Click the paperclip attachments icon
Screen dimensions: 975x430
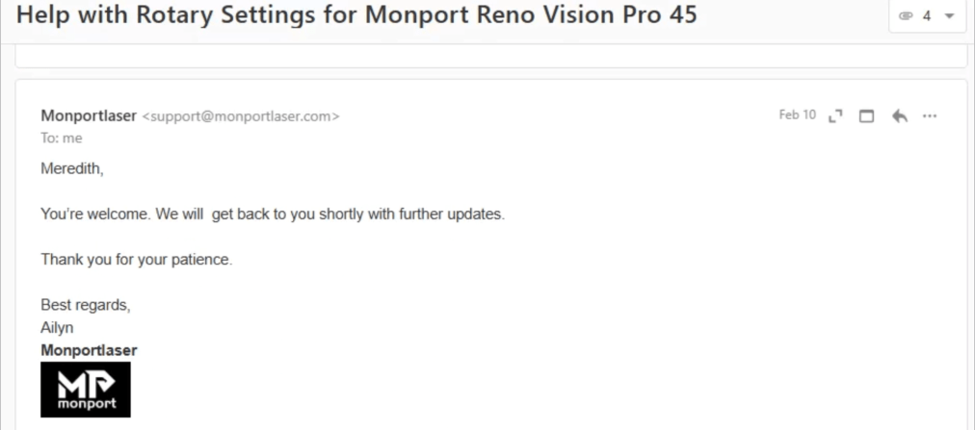906,16
